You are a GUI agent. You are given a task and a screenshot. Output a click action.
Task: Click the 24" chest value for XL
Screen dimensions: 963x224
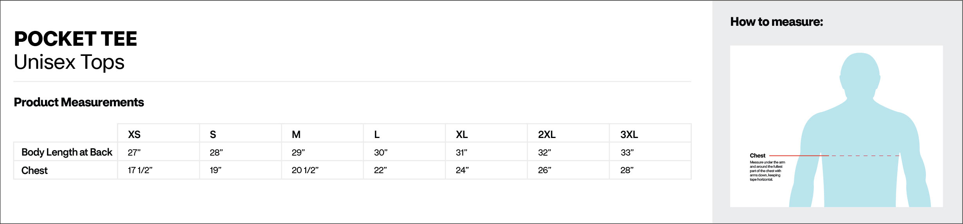click(x=462, y=170)
